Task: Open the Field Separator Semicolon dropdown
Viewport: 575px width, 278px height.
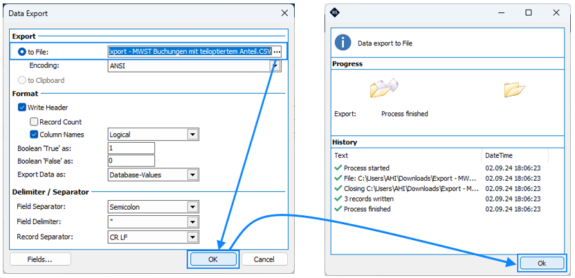Action: [193, 207]
